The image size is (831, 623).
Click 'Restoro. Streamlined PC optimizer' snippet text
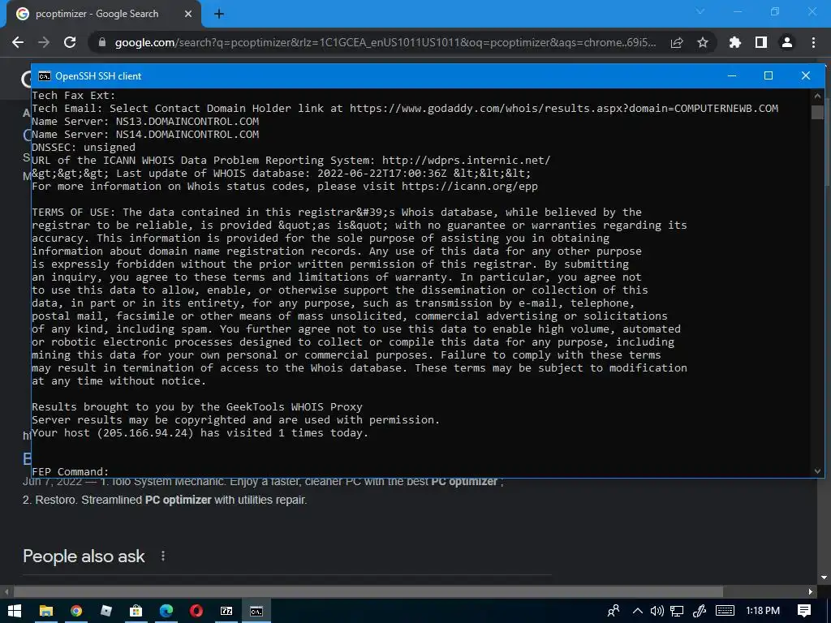coord(165,500)
